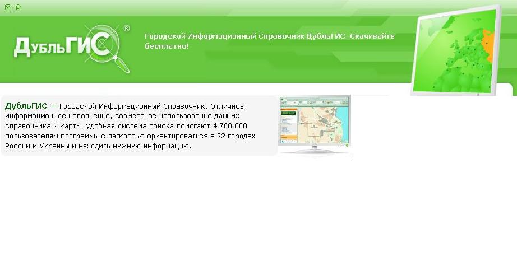Click the word 'Скачивайте' in the banner
Screen dimensions: 517x280
pos(375,36)
